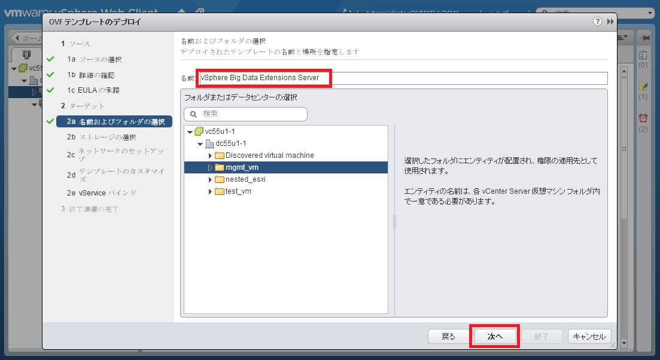This screenshot has height=360, width=660.
Task: Click the pin icon on the right sidebar
Action: click(645, 38)
